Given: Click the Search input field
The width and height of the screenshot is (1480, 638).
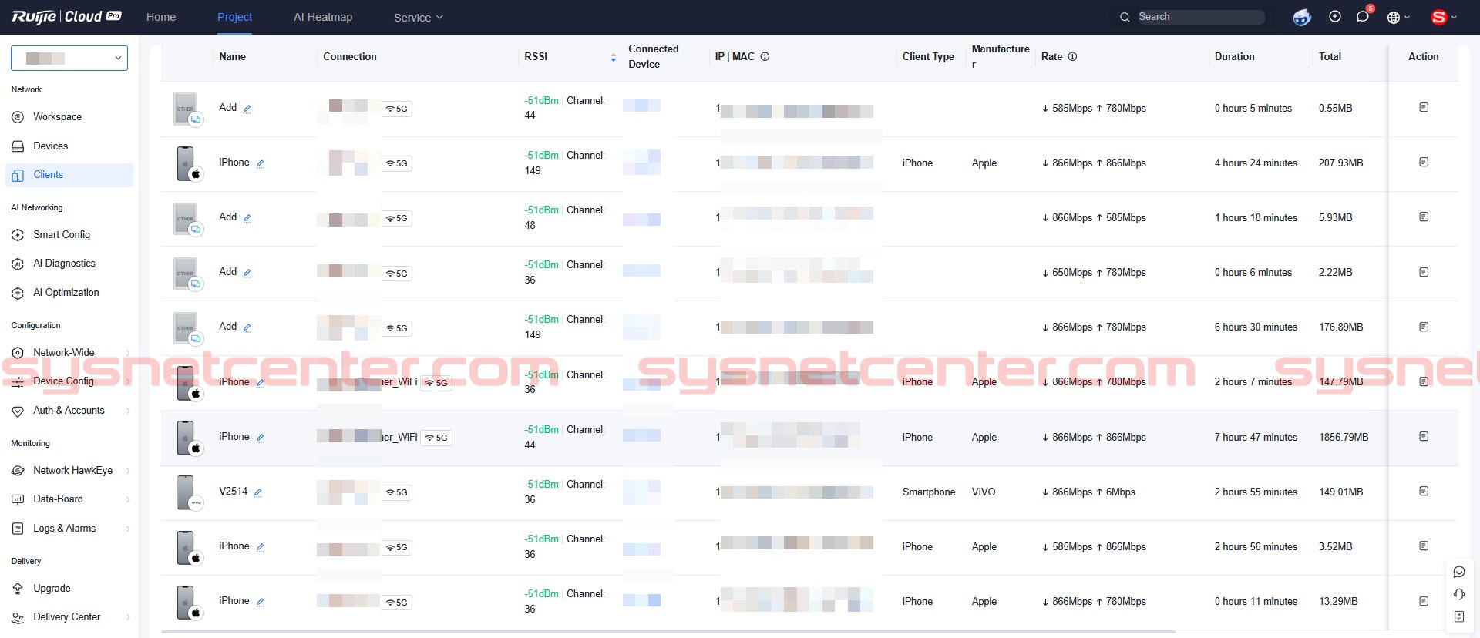Looking at the screenshot, I should coord(1199,17).
